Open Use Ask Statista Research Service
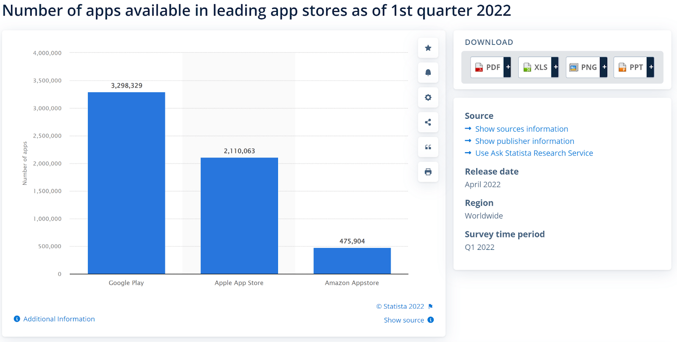This screenshot has height=342, width=677. tap(534, 153)
